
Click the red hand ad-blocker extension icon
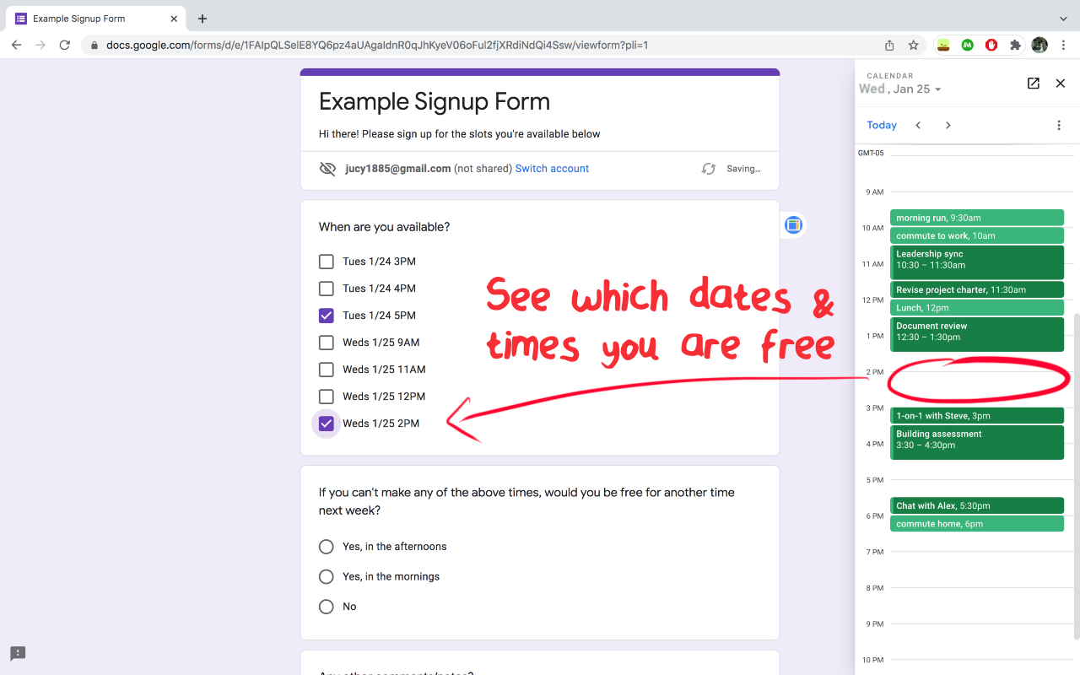tap(991, 45)
